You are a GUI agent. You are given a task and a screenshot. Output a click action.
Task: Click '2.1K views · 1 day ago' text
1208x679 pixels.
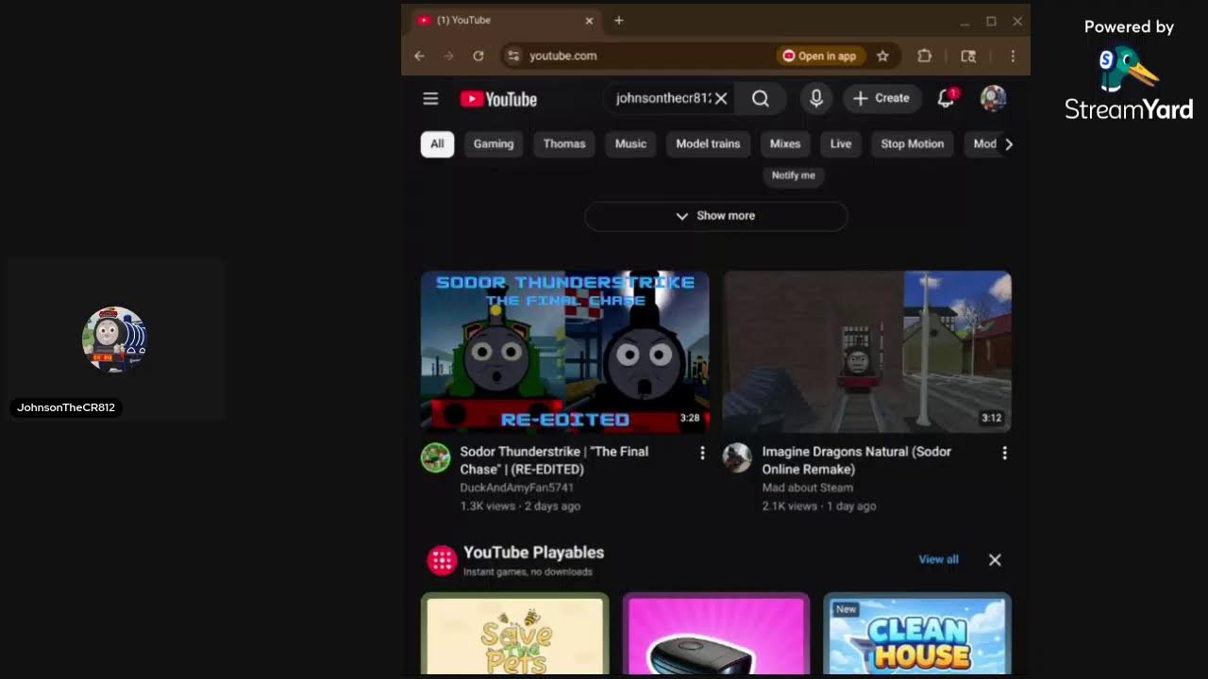tap(819, 506)
